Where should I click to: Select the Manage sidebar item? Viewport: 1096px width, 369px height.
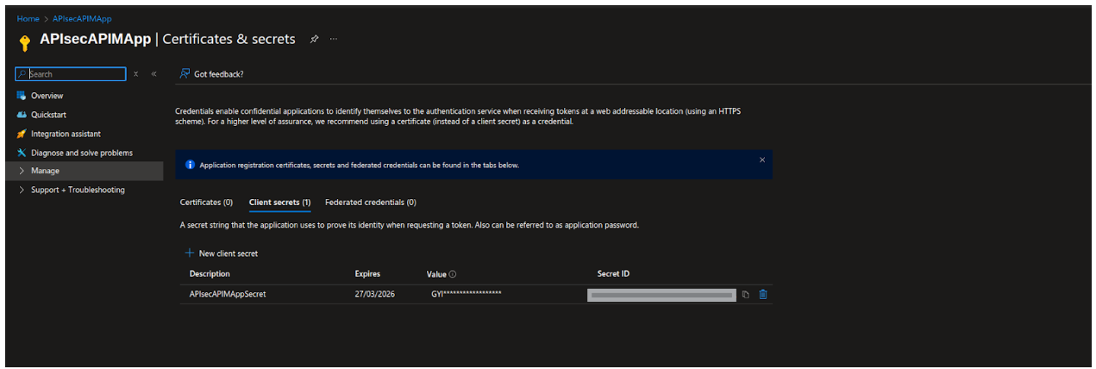click(84, 171)
